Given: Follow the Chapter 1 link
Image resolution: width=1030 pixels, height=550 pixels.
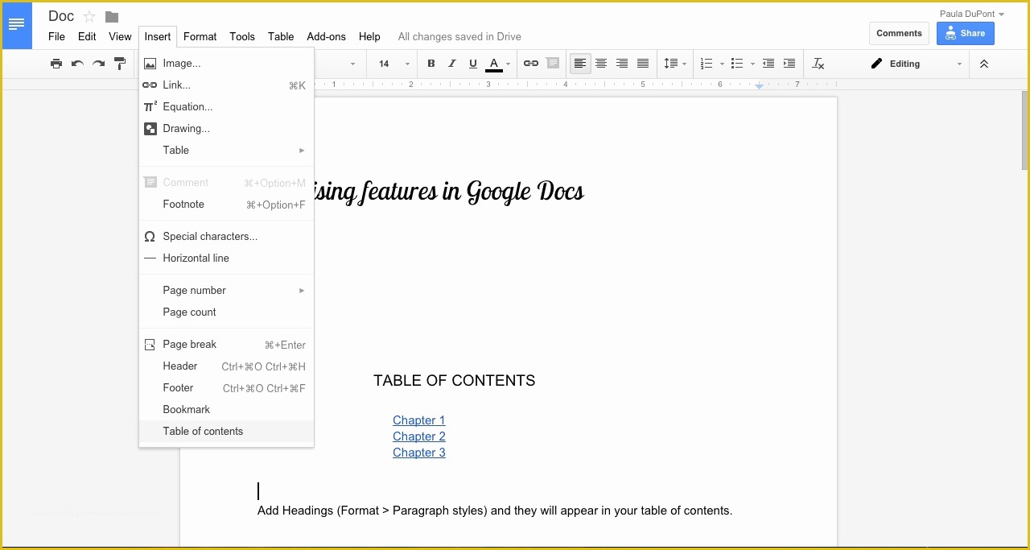Looking at the screenshot, I should [418, 420].
